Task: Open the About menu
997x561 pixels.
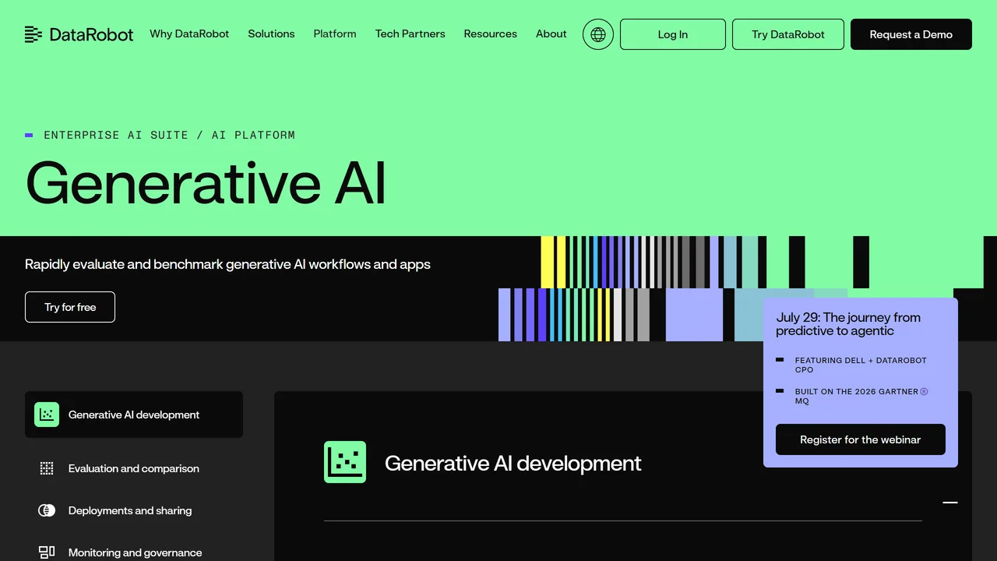Action: click(551, 34)
